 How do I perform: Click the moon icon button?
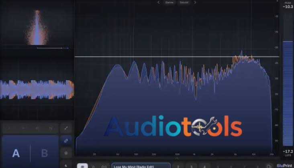pos(66,165)
